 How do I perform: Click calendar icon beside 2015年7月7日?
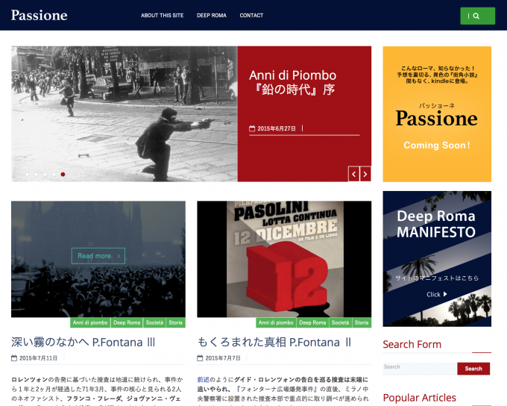pyautogui.click(x=200, y=358)
